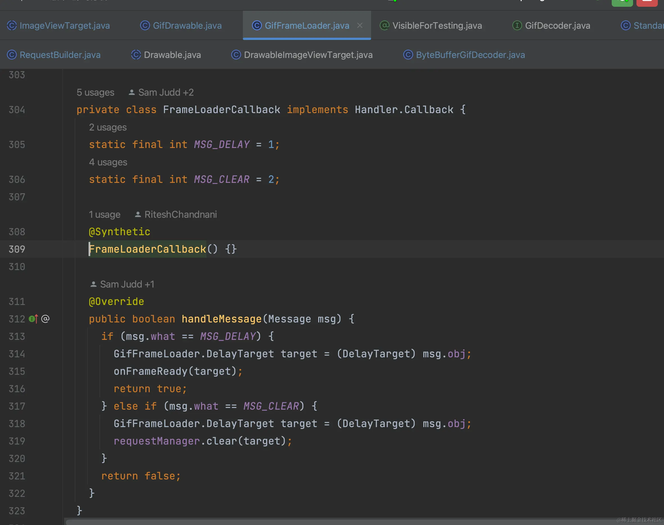Click the interface icon on the GifDecoder.java tab

point(517,26)
